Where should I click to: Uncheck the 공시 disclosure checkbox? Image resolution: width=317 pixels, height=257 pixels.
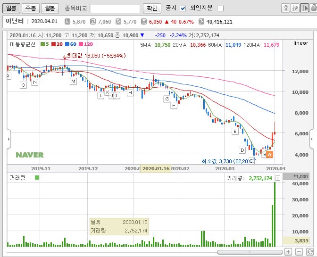183,8
